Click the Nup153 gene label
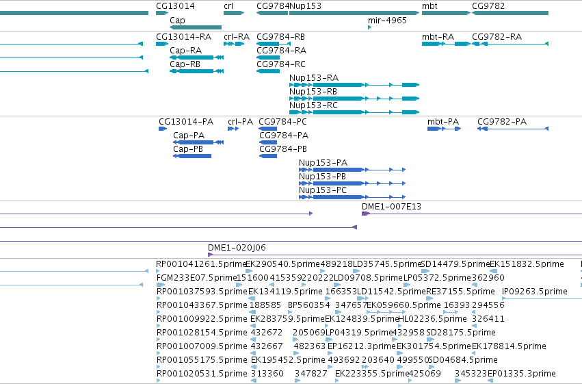 tap(305, 6)
